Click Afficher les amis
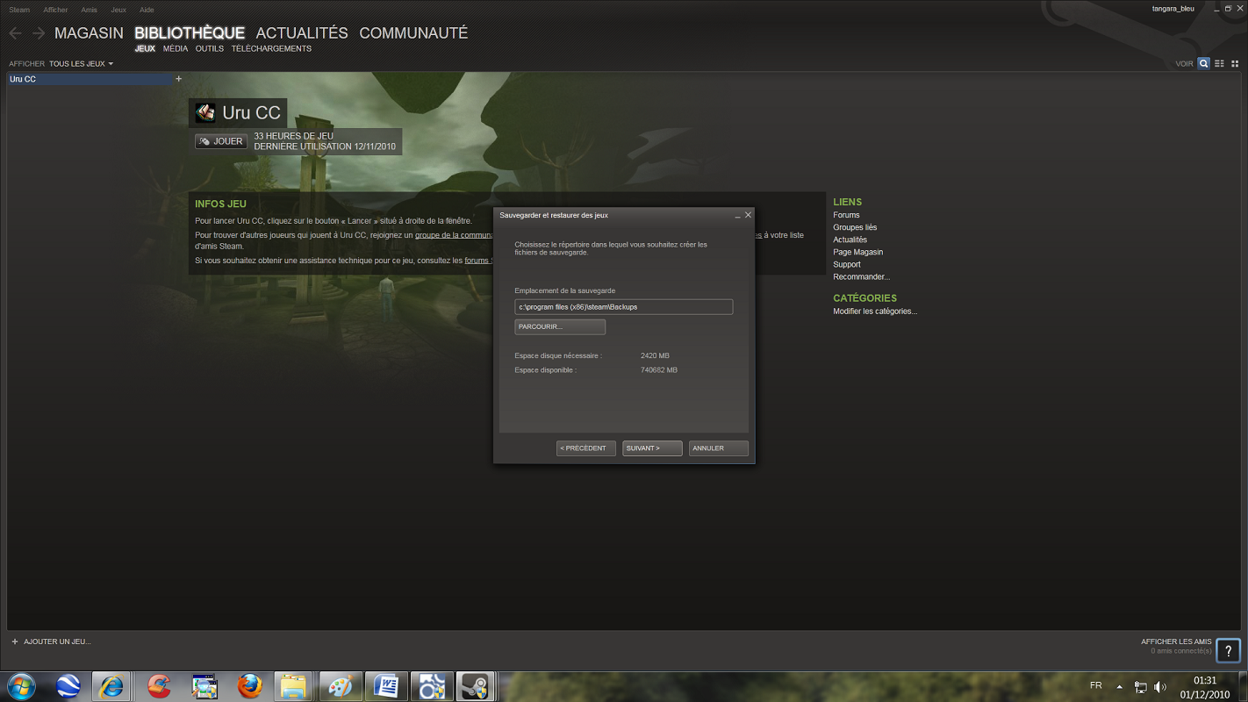 coord(1176,641)
